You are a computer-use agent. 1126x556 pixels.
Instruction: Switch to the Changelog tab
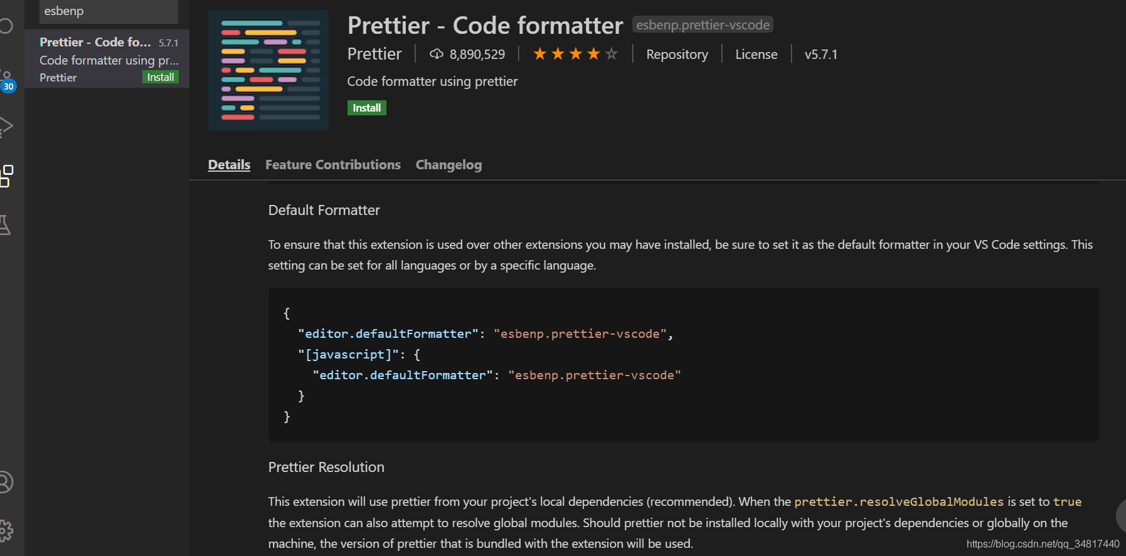tap(449, 165)
